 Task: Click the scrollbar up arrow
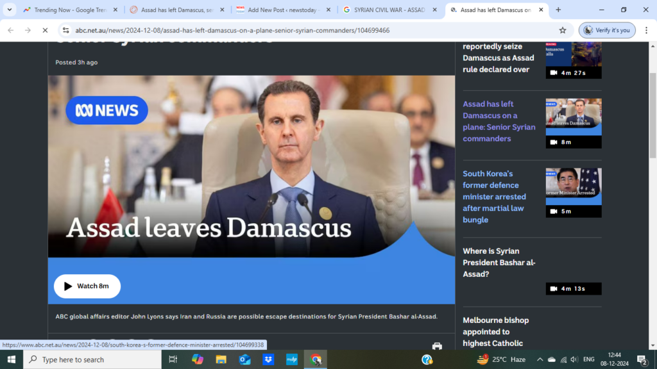pos(653,45)
